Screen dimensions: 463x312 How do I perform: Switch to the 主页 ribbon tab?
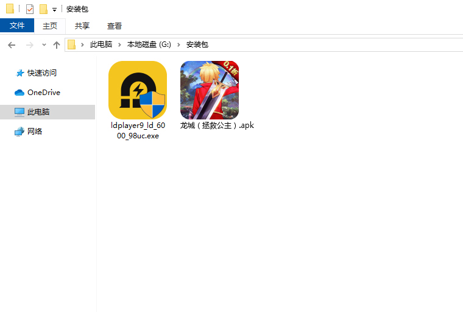pyautogui.click(x=50, y=26)
